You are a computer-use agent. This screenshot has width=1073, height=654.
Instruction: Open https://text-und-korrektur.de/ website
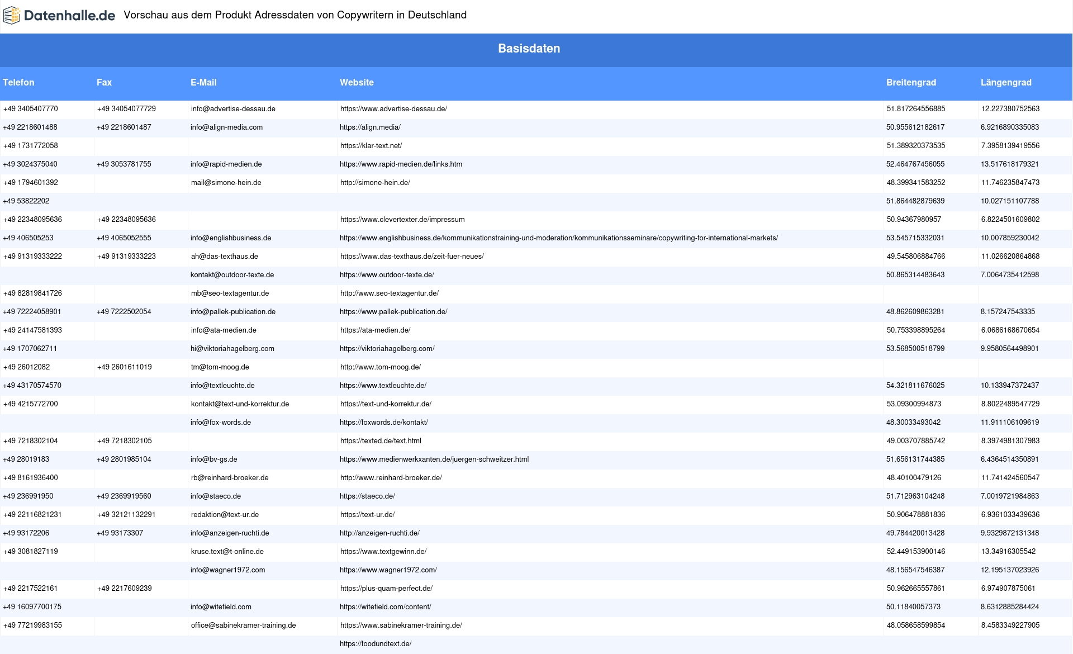pyautogui.click(x=386, y=404)
